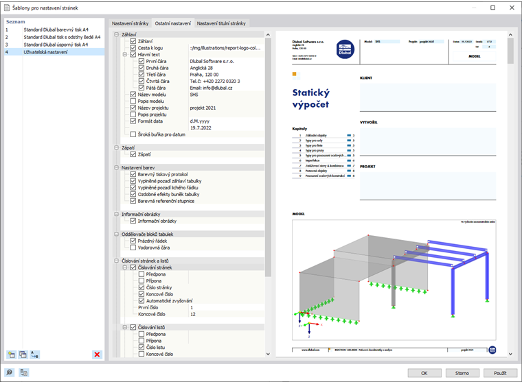The height and width of the screenshot is (384, 522).
Task: Click the settings list vertical scrollbar thumb
Action: point(269,158)
